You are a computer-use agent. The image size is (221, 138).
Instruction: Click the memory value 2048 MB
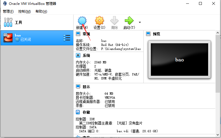(x=100, y=62)
